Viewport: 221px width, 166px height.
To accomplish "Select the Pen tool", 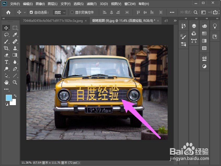I will [x=15, y=69].
